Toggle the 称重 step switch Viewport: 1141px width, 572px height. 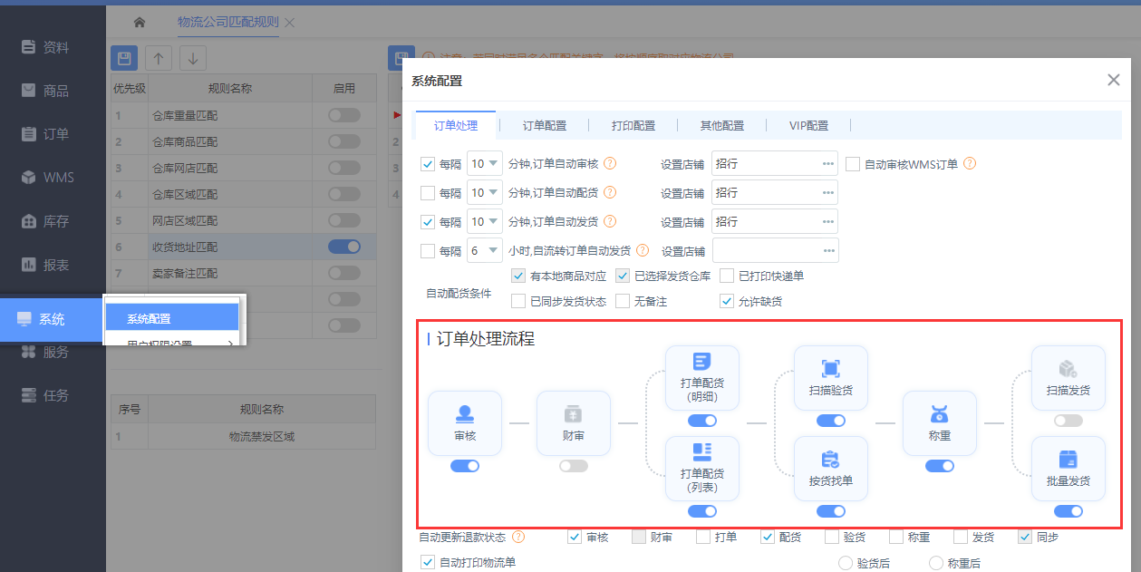pyautogui.click(x=940, y=466)
